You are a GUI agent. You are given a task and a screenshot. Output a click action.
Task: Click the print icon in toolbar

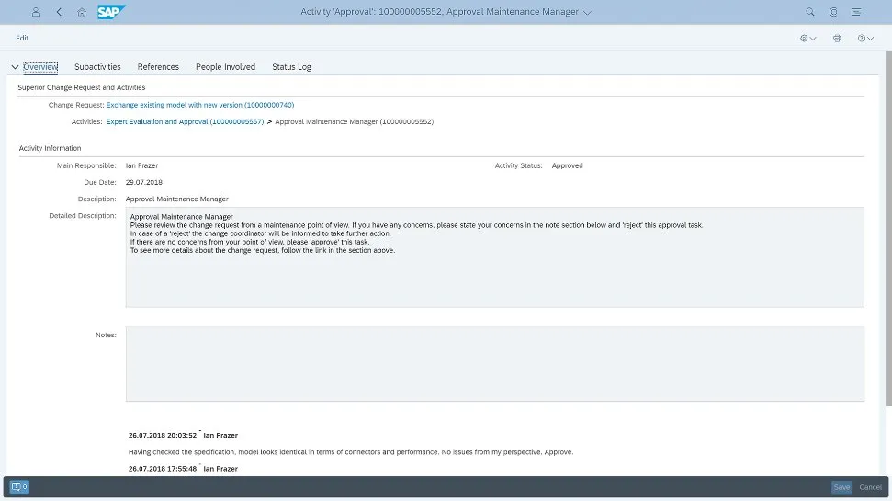[837, 39]
